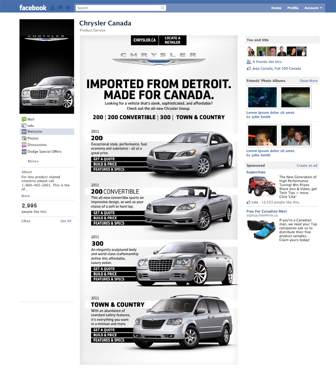336x377 pixels.
Task: Click Build & Price for Town & Country
Action: tap(112, 335)
